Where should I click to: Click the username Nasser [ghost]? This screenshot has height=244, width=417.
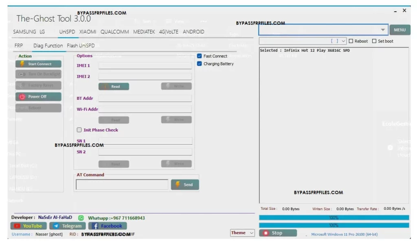coord(49,234)
